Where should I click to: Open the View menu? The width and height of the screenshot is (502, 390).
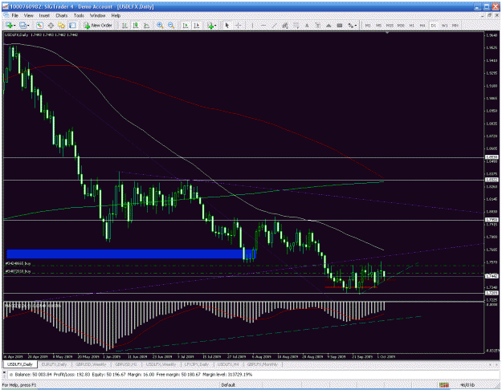tap(28, 15)
